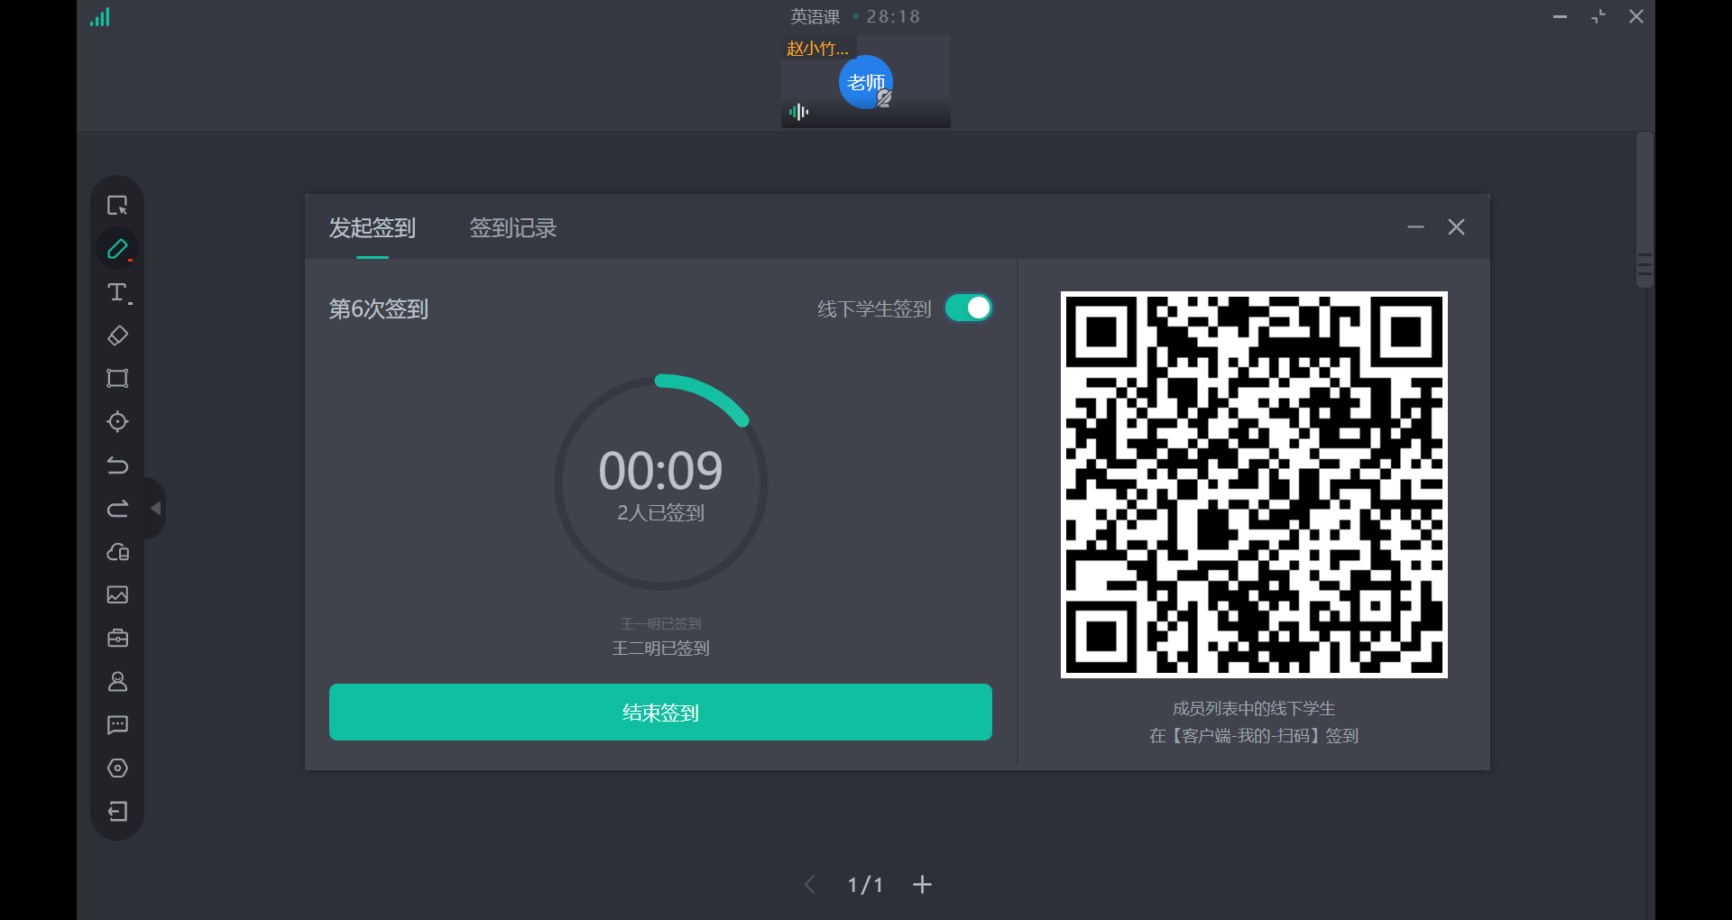Minimize the main classroom window
The height and width of the screenshot is (920, 1732).
1560,17
